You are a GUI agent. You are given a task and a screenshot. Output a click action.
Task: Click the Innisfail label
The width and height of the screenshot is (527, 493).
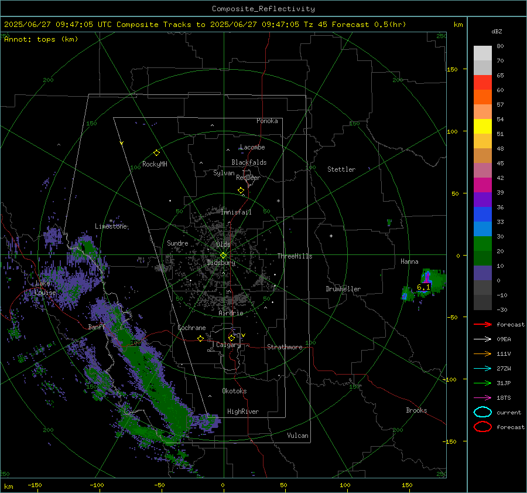coord(236,212)
